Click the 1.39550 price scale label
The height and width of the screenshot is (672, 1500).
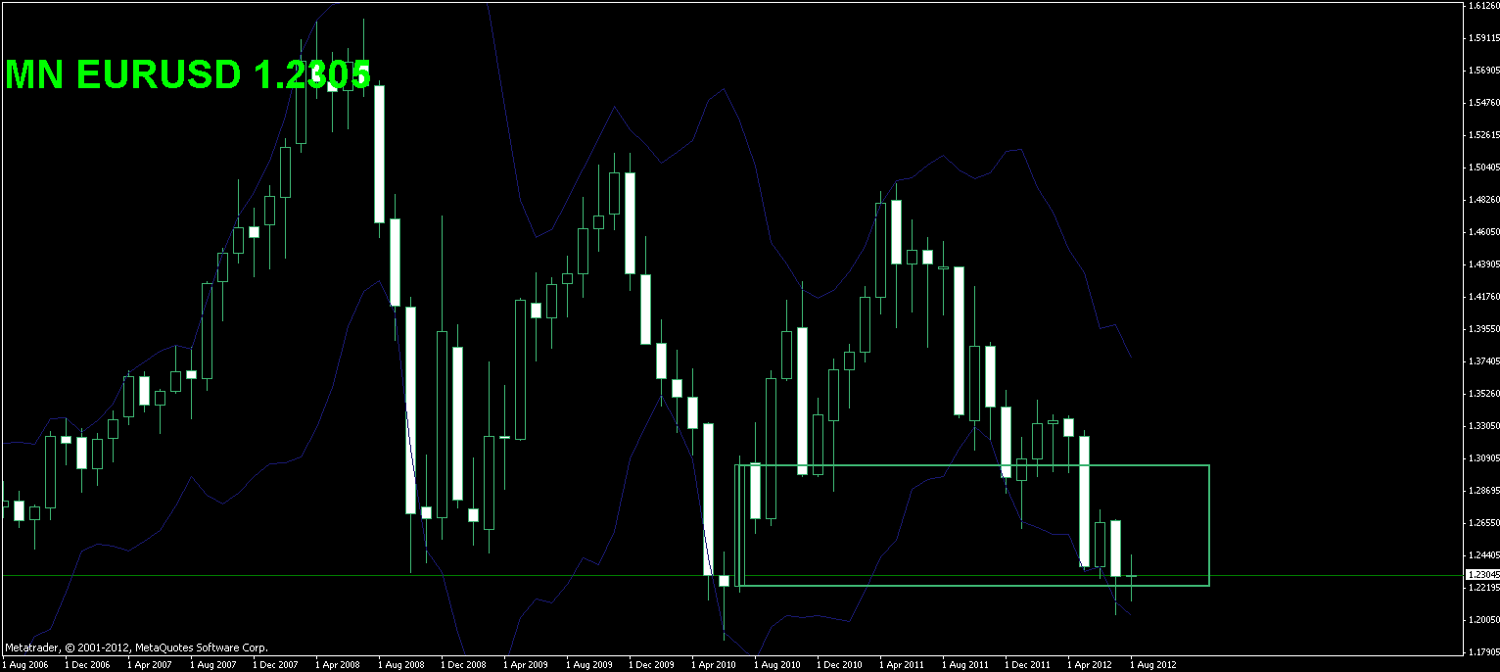click(x=1482, y=329)
